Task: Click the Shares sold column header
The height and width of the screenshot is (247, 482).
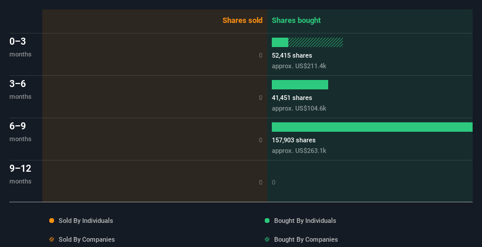Action: 242,21
